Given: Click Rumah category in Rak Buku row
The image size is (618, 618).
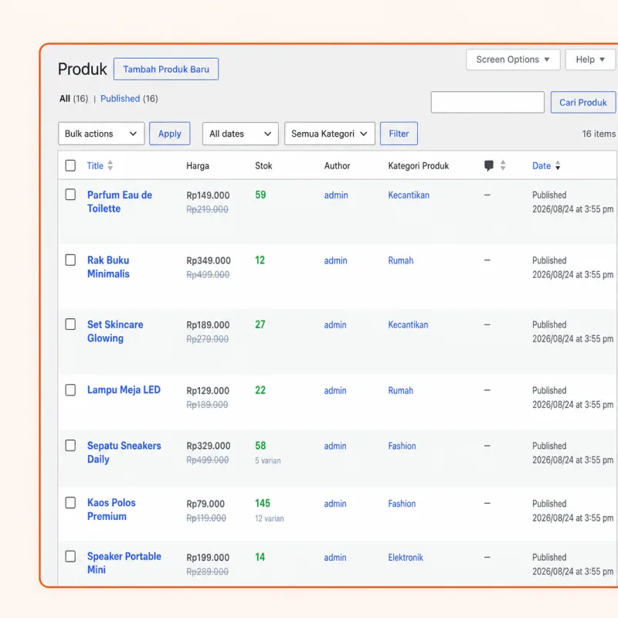Looking at the screenshot, I should (401, 260).
